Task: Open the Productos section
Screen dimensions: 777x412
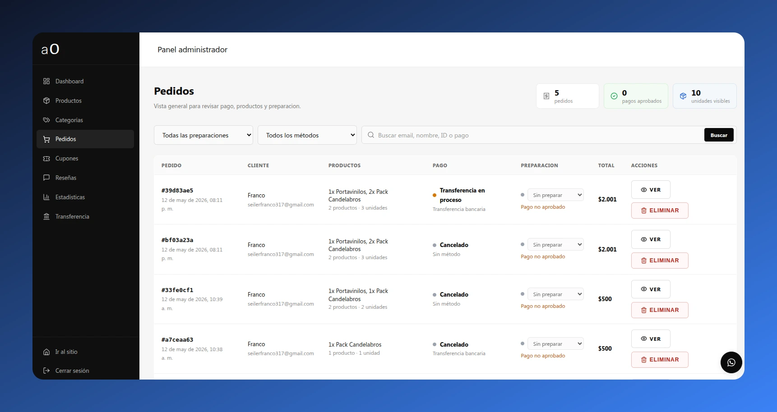Action: point(85,101)
